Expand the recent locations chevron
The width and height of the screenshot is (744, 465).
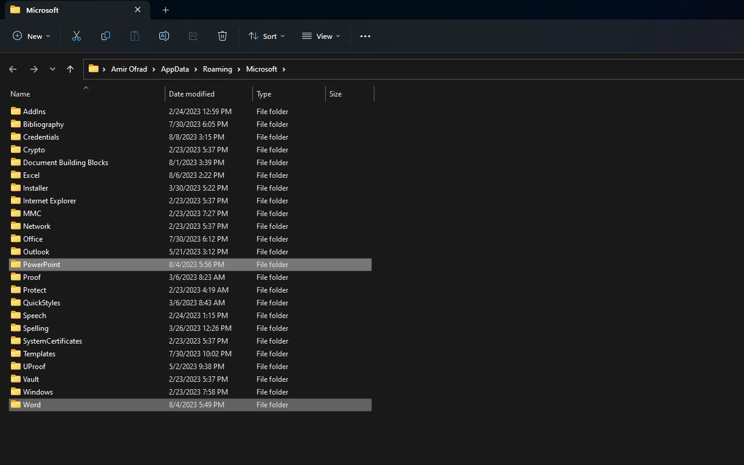coord(52,69)
